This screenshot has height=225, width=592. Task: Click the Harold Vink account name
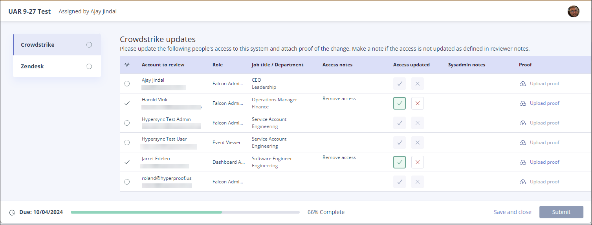[x=154, y=100]
